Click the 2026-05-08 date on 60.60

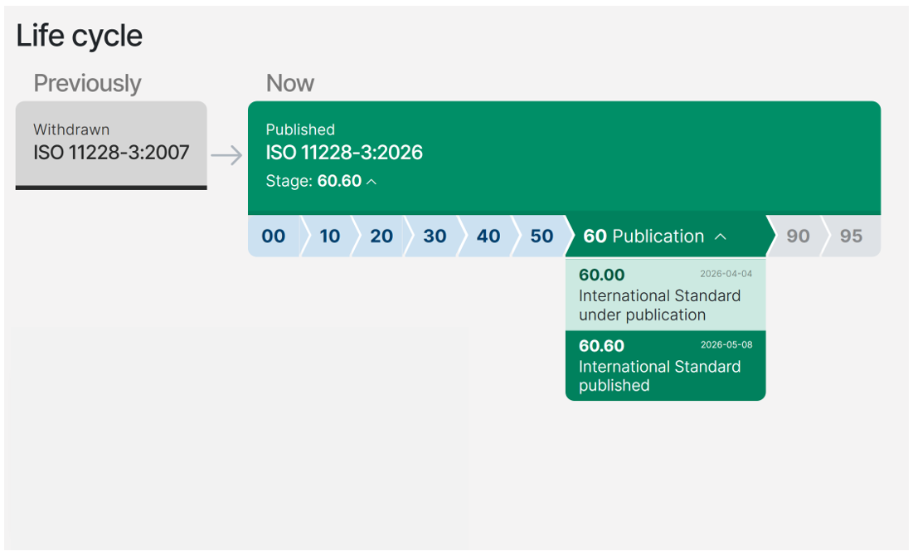(726, 344)
